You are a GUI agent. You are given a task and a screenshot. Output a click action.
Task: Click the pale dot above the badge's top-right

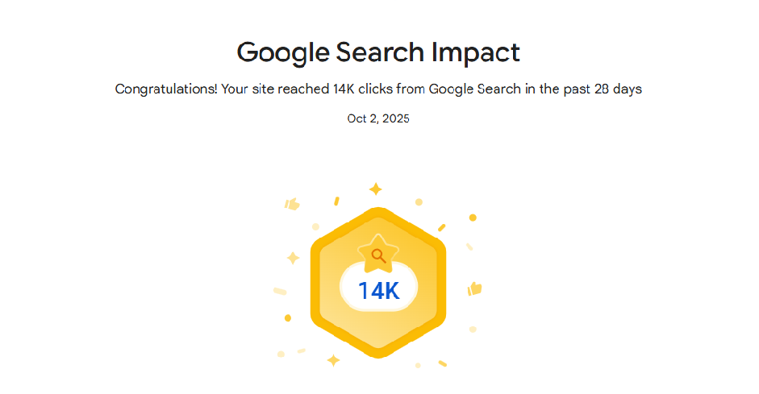pos(419,201)
